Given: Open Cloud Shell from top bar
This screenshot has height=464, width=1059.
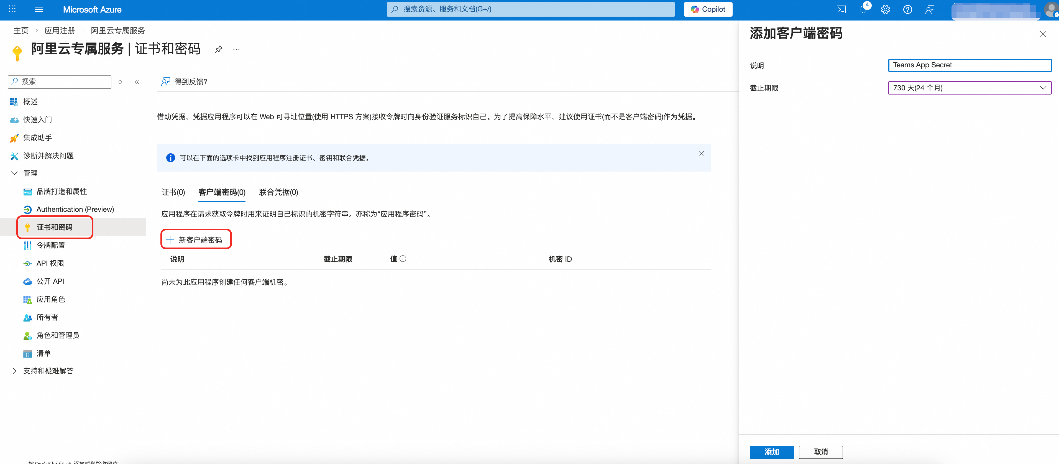Looking at the screenshot, I should click(x=841, y=9).
